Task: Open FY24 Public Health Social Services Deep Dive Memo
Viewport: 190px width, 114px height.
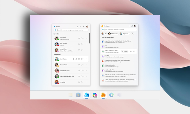Action: (119, 75)
